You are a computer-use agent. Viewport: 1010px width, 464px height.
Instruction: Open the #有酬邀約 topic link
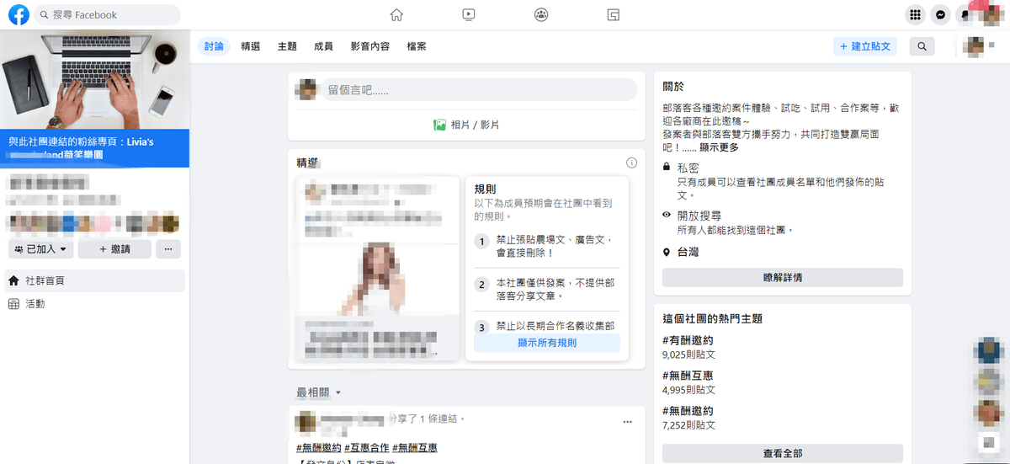click(x=688, y=340)
